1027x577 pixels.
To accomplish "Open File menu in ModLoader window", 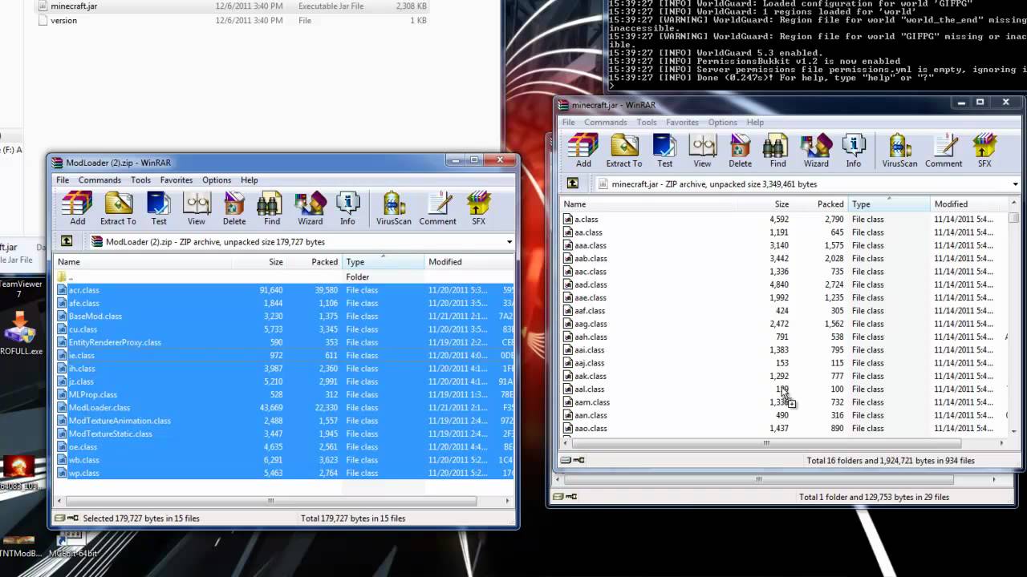I will pyautogui.click(x=62, y=180).
